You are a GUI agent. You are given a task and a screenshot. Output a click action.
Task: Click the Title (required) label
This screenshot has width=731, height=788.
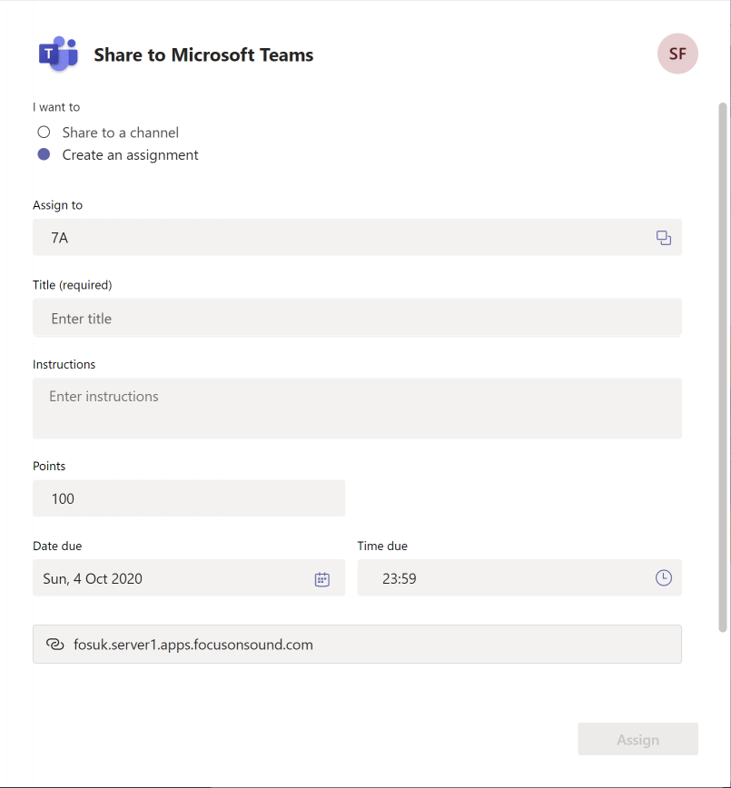point(73,285)
